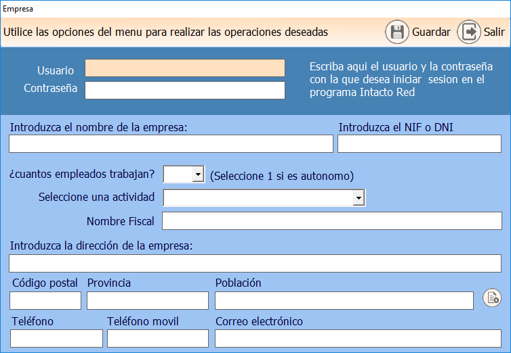The height and width of the screenshot is (353, 511).
Task: Click the '¿cuantos empleados trabajan?' label
Action: (82, 174)
